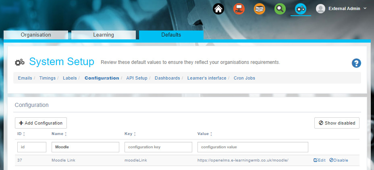This screenshot has width=374, height=170.
Task: Switch to the Organisation tab
Action: pos(36,35)
